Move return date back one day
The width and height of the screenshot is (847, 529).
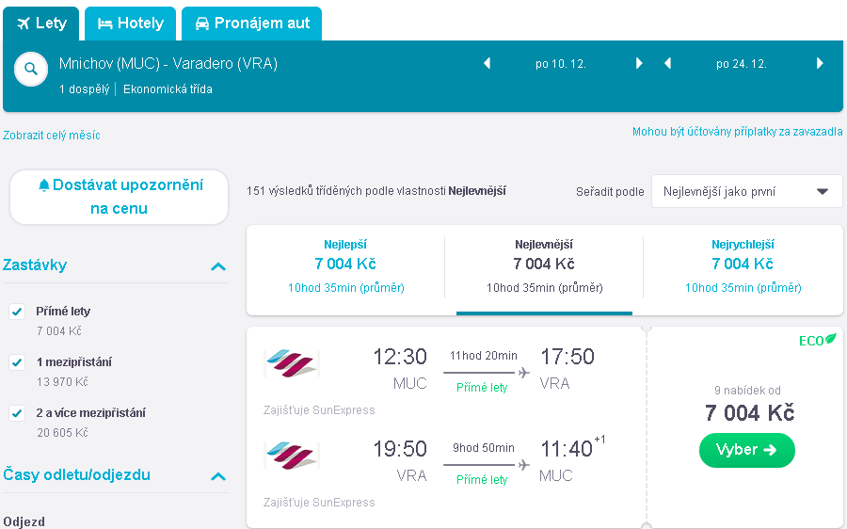[667, 63]
